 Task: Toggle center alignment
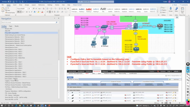[x=50, y=12]
